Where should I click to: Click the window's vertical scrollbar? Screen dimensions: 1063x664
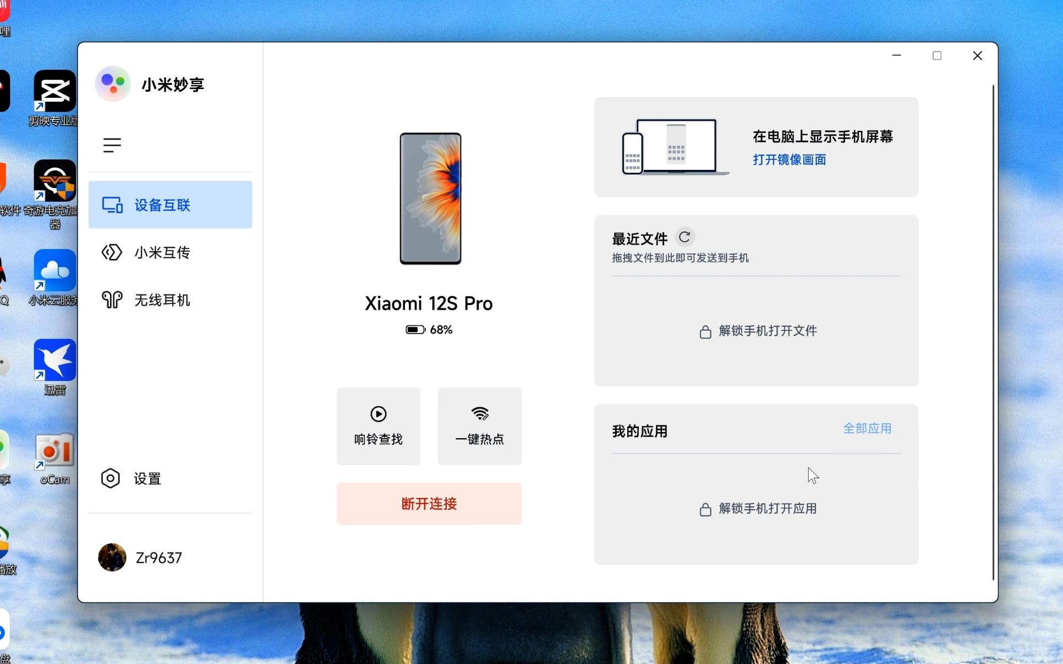point(993,333)
